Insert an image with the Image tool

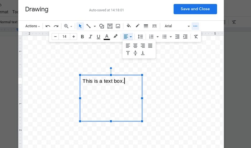point(118,26)
